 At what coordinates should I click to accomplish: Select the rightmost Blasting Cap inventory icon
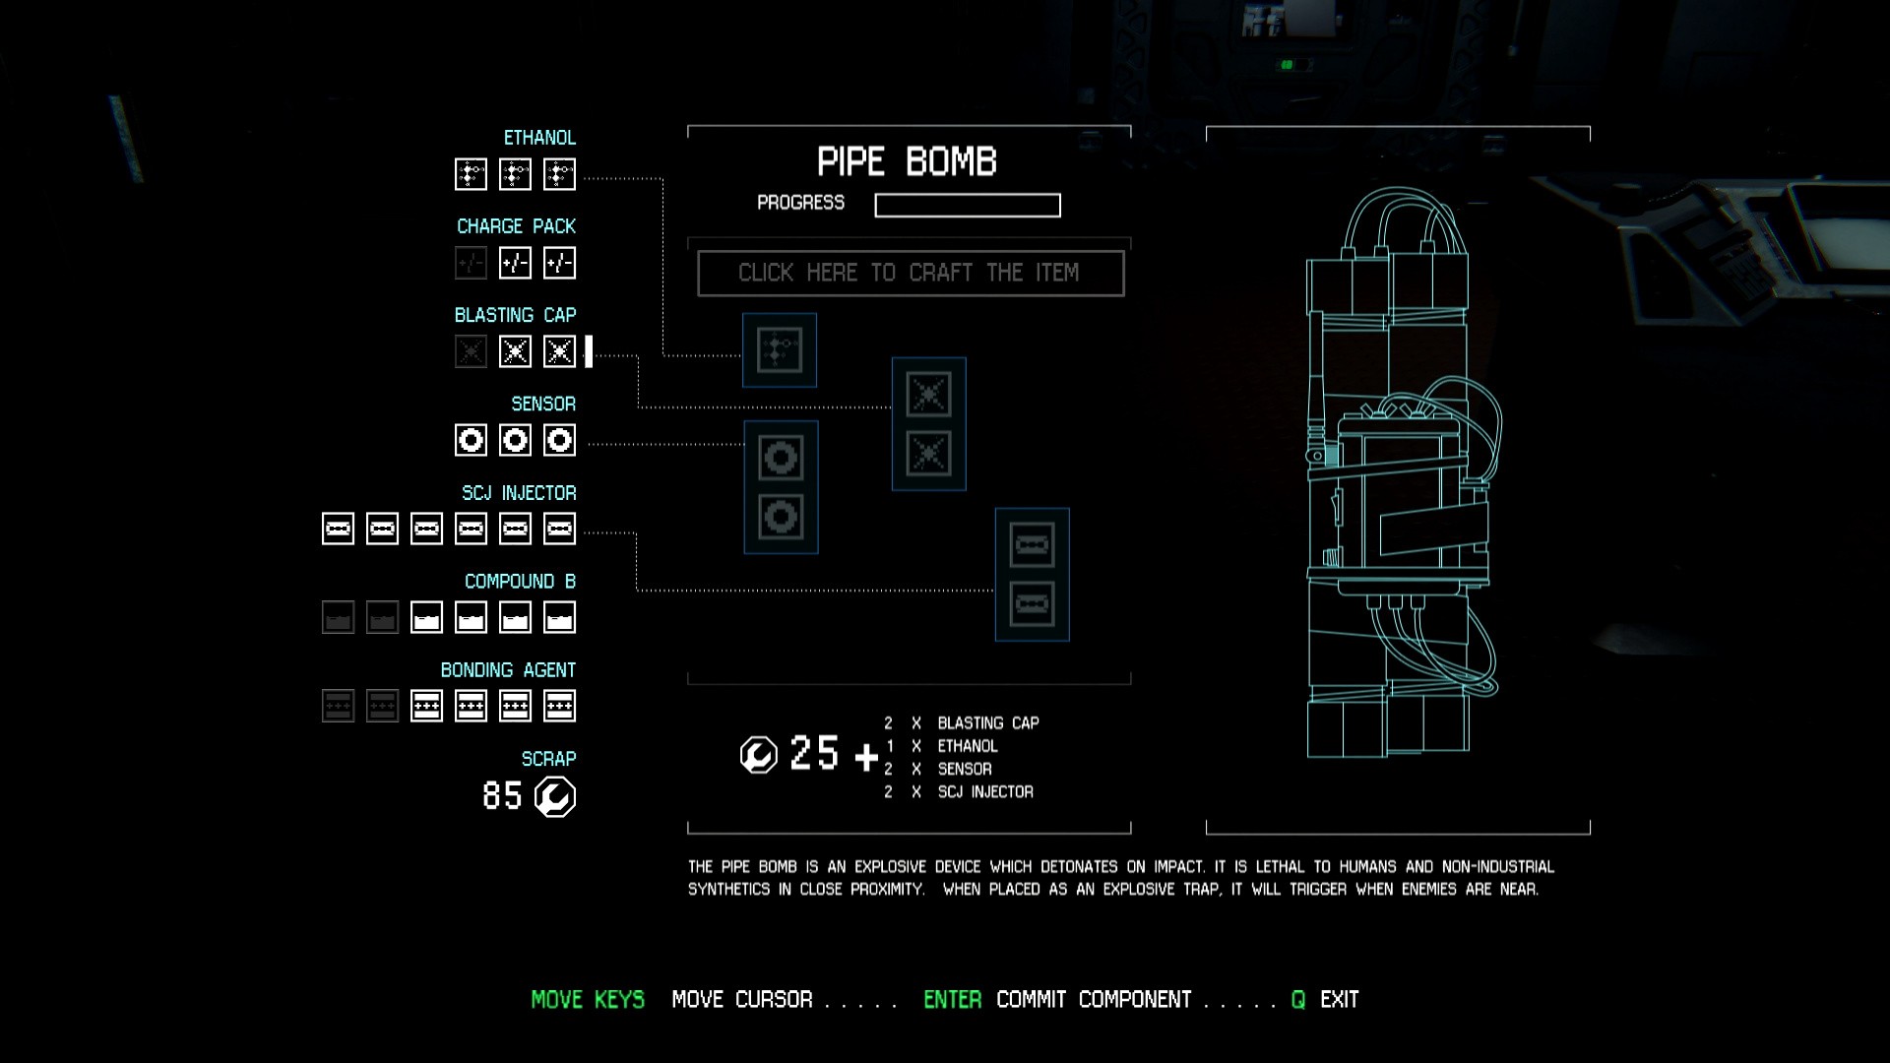[559, 351]
